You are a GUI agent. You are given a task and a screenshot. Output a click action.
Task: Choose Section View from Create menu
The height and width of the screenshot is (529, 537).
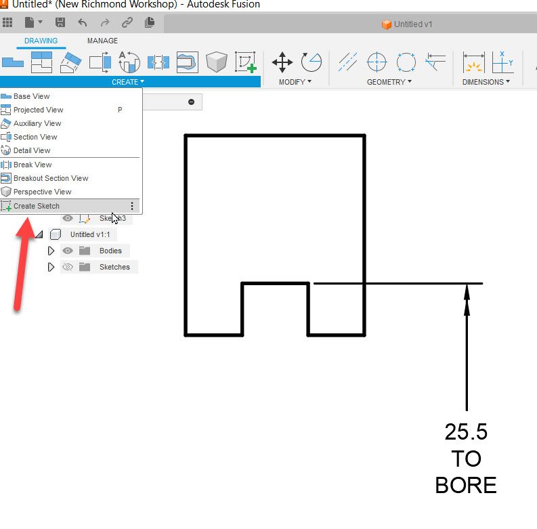point(70,137)
